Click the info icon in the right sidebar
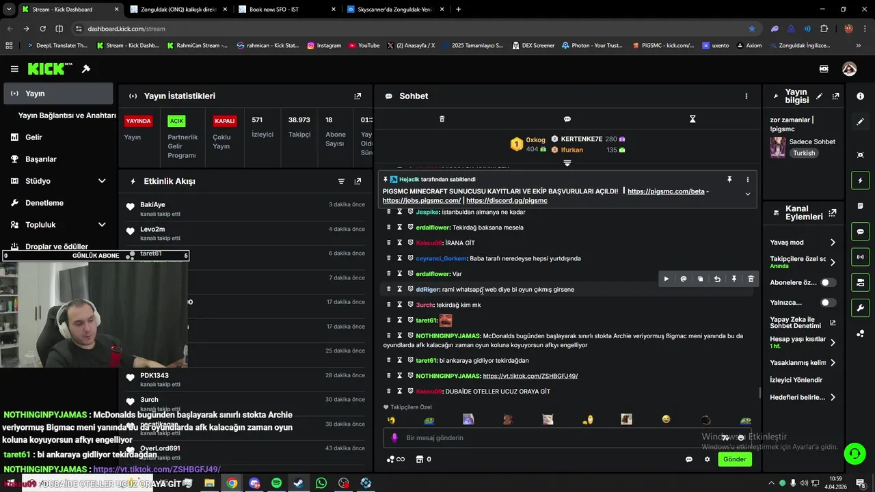 [860, 96]
